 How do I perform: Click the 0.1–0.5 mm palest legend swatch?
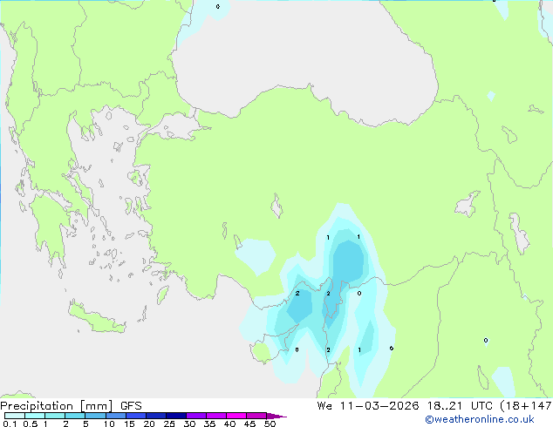pyautogui.click(x=15, y=416)
